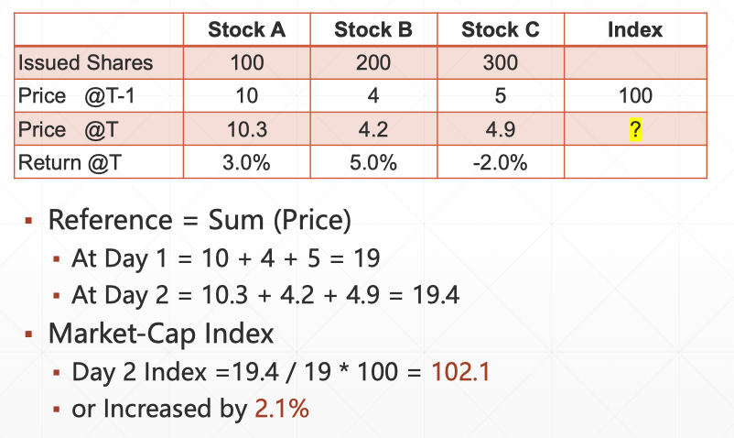734x438 pixels.
Task: Click the red 2.1% increase value
Action: click(x=282, y=409)
